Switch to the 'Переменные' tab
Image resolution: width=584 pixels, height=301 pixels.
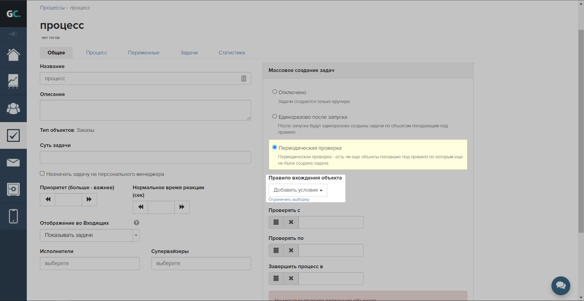143,53
